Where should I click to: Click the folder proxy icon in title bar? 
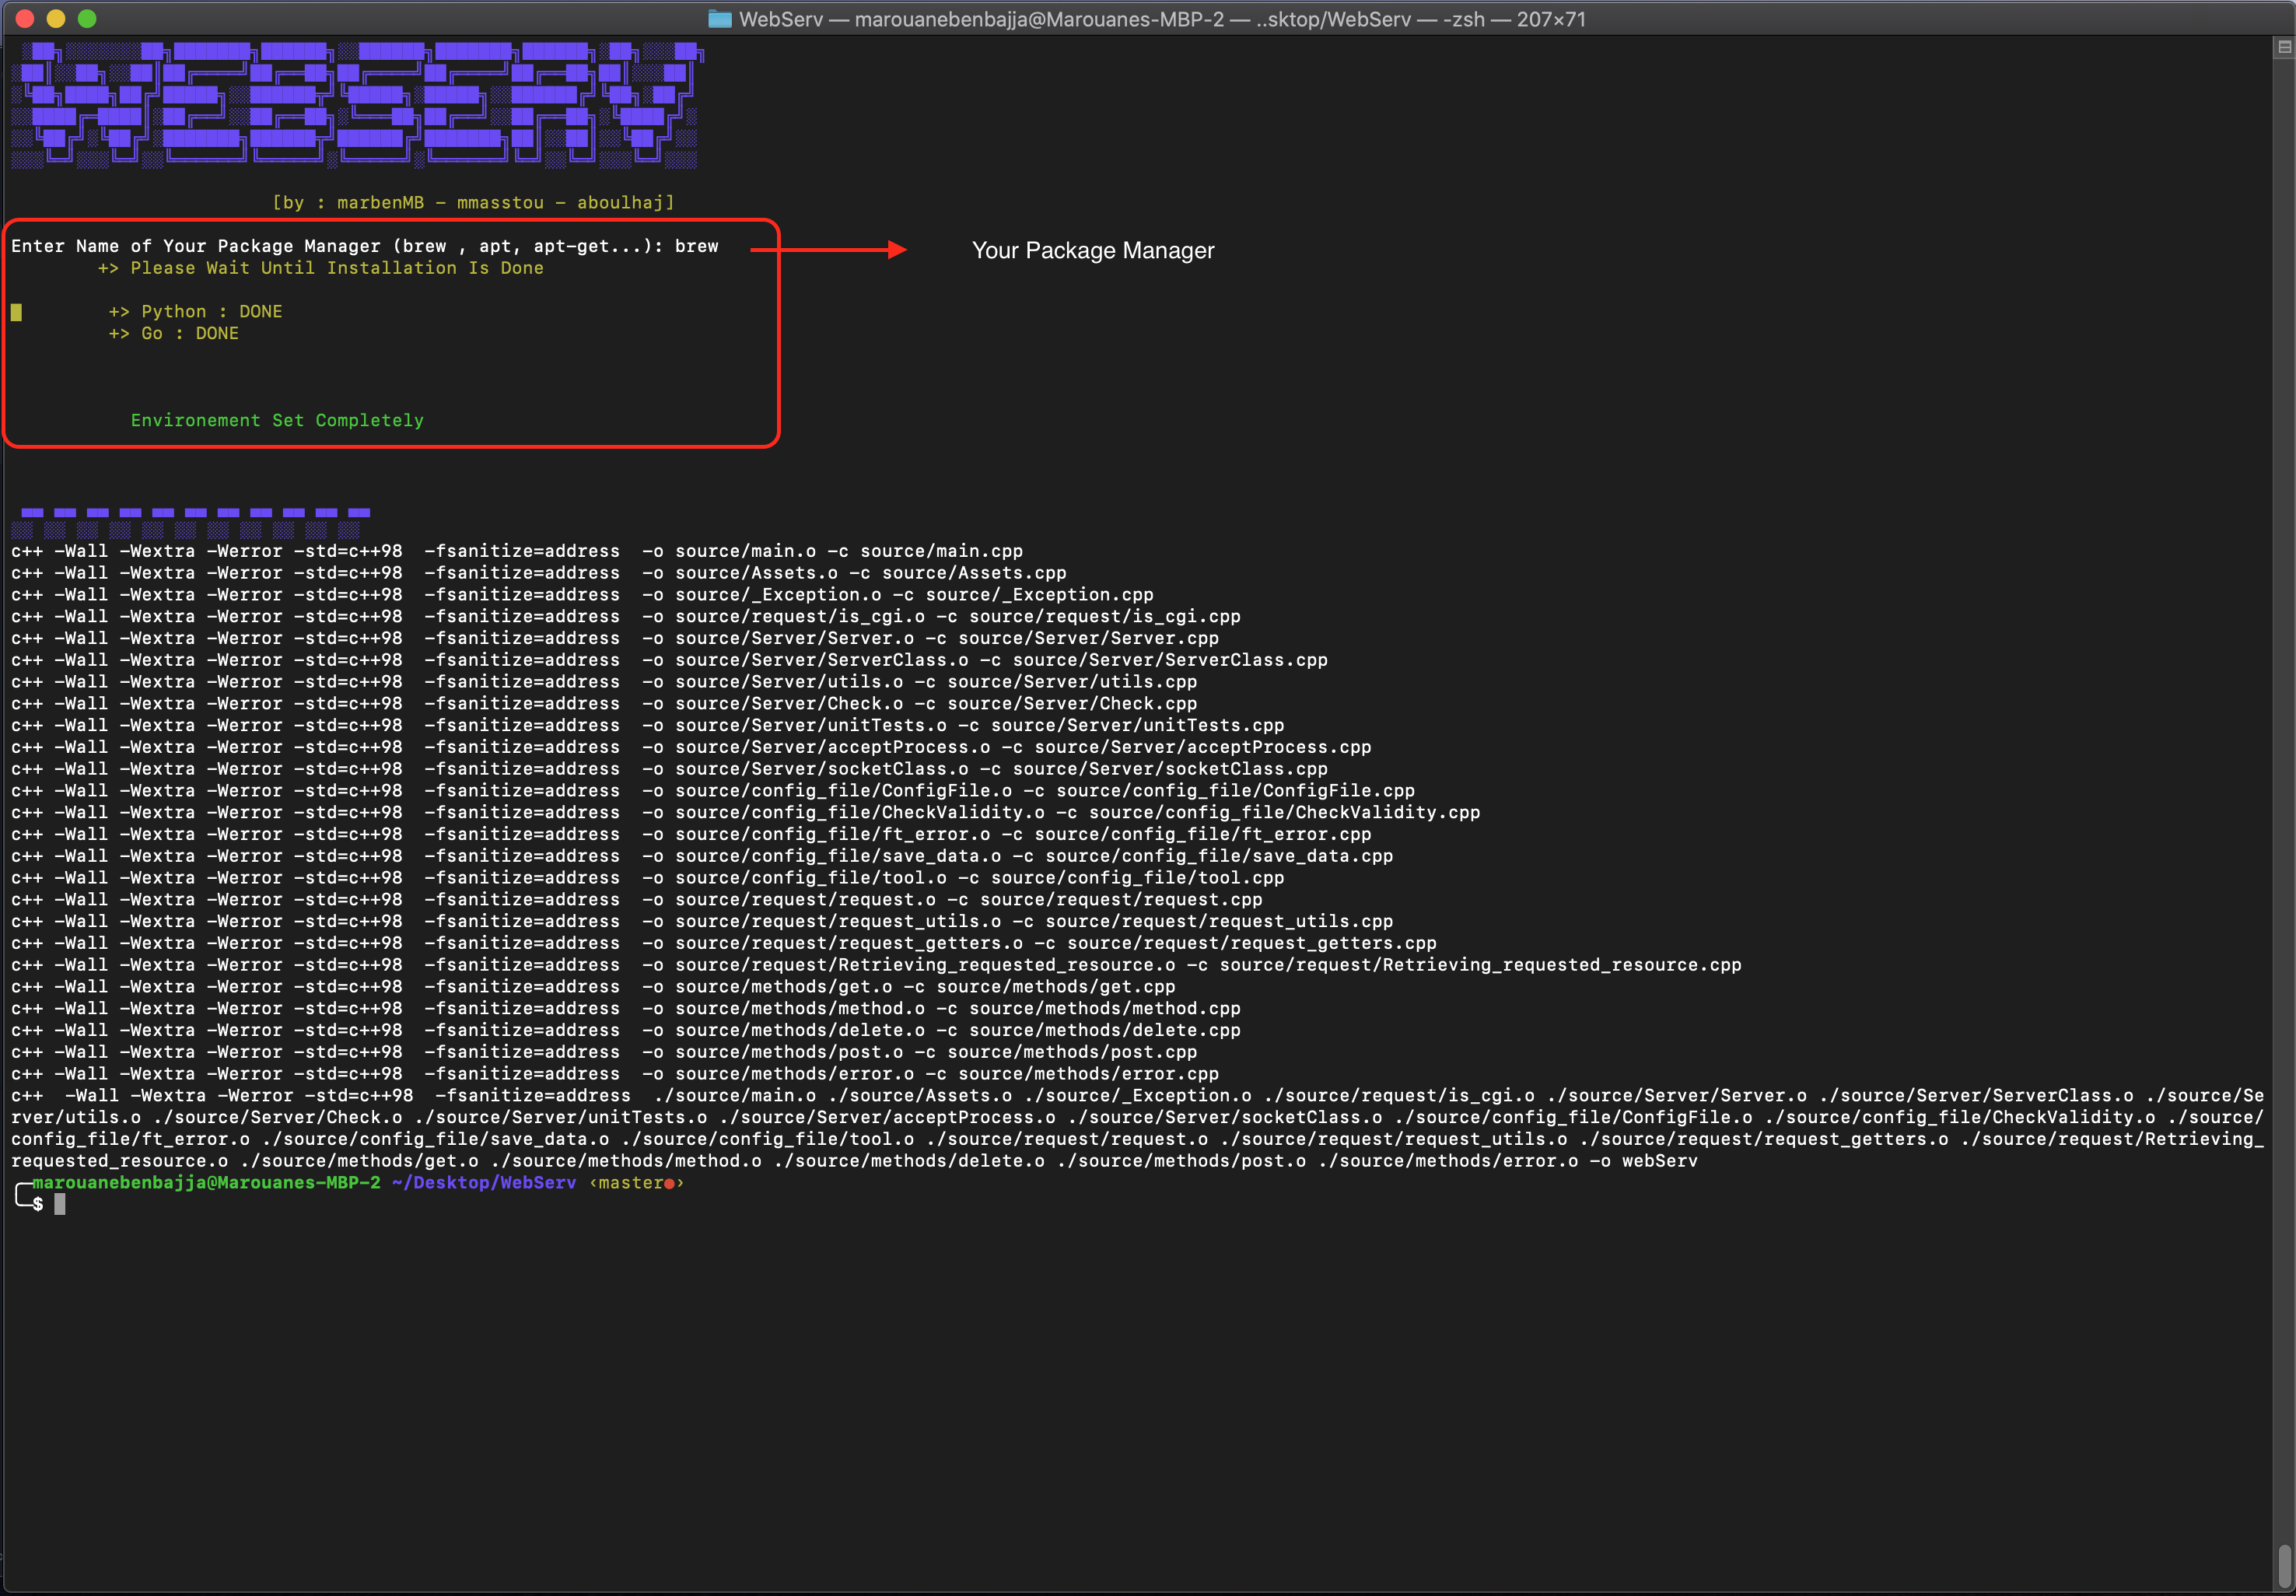pos(719,19)
